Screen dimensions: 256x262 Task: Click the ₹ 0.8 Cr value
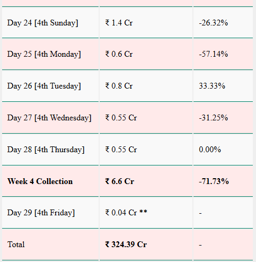119,86
